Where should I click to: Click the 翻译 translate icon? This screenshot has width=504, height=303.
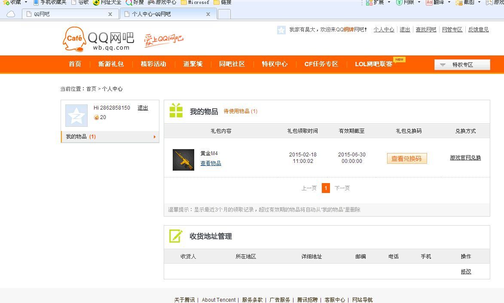429,2
